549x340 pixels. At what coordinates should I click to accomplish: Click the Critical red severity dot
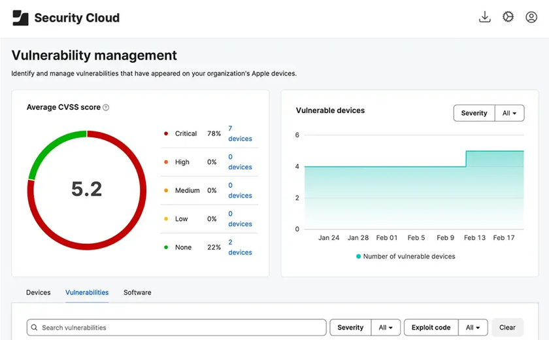coord(165,133)
